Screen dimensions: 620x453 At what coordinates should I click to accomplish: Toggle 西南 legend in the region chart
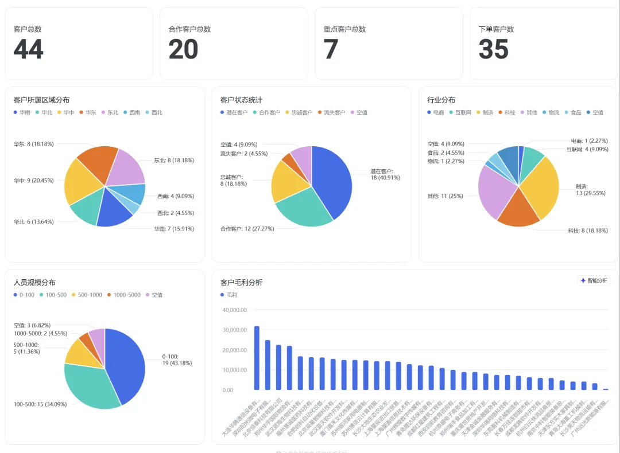click(132, 112)
